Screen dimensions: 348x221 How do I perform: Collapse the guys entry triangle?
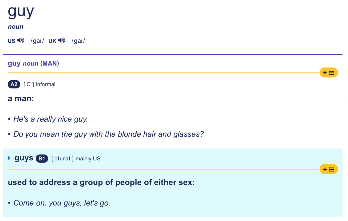[x=9, y=158]
